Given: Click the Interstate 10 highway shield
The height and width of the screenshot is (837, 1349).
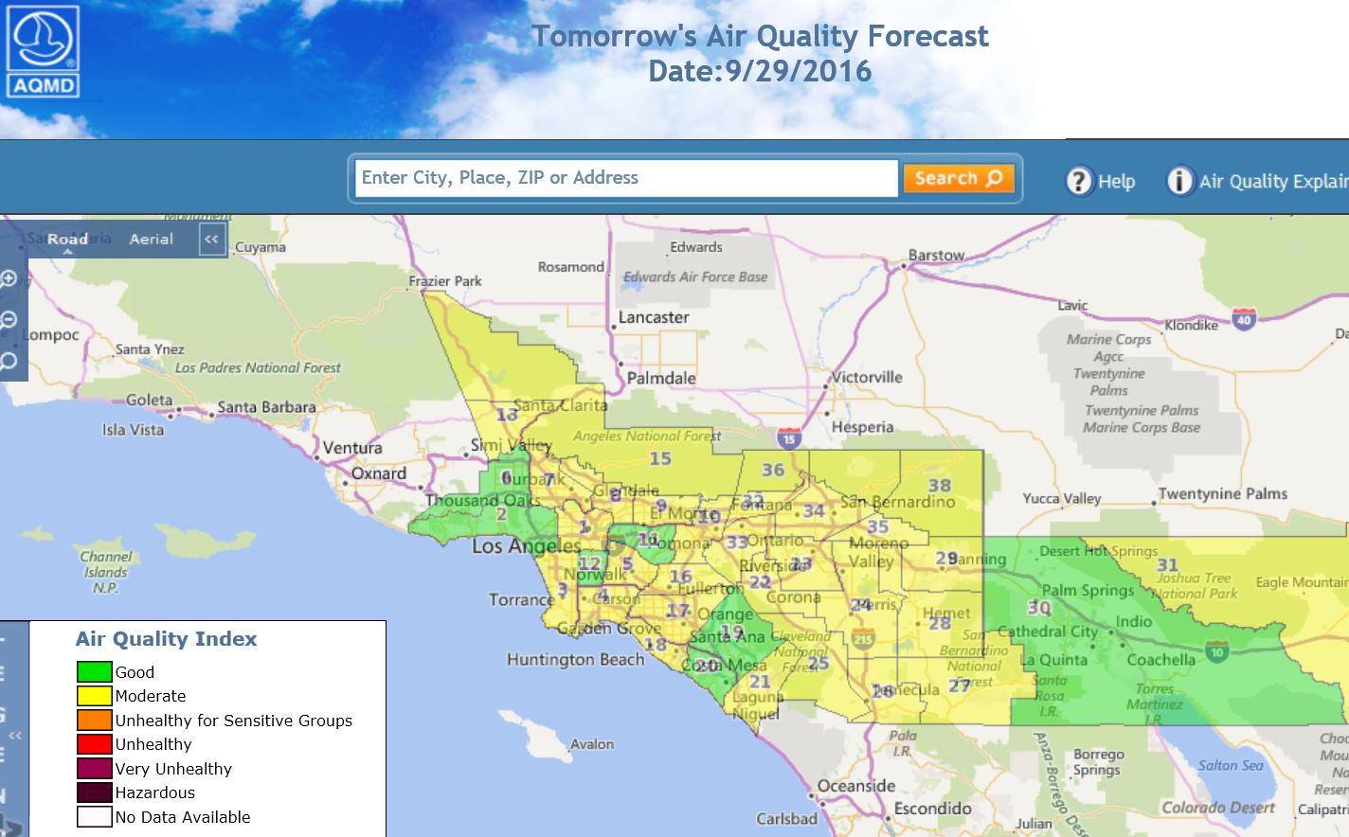Looking at the screenshot, I should 1217,650.
